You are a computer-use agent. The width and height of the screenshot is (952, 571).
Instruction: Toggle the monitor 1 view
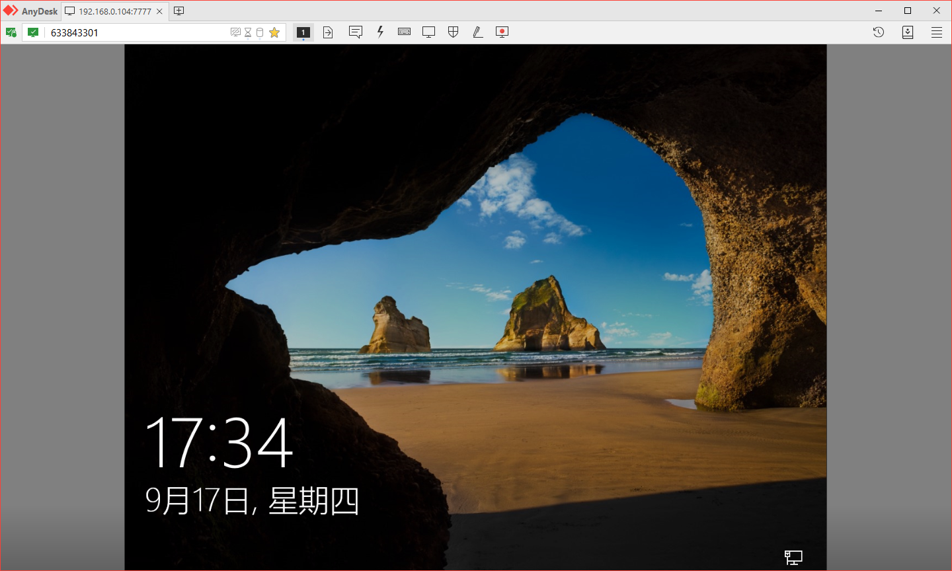(303, 32)
